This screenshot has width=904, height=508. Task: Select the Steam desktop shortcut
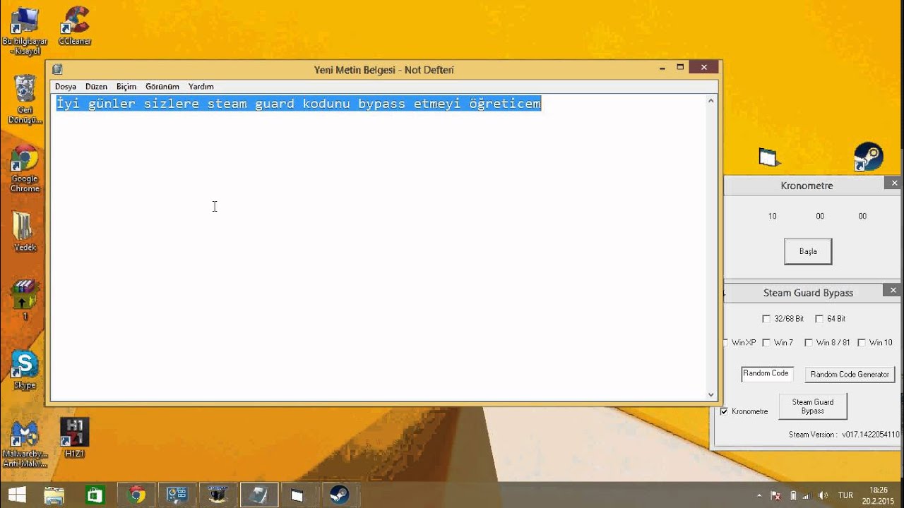pyautogui.click(x=868, y=157)
